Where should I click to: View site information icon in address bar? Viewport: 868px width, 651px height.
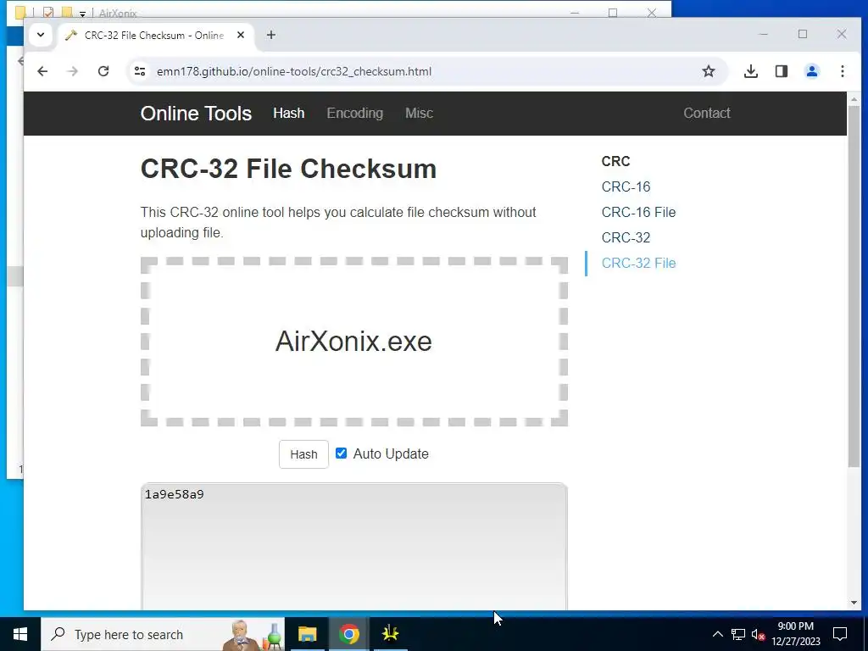[140, 71]
